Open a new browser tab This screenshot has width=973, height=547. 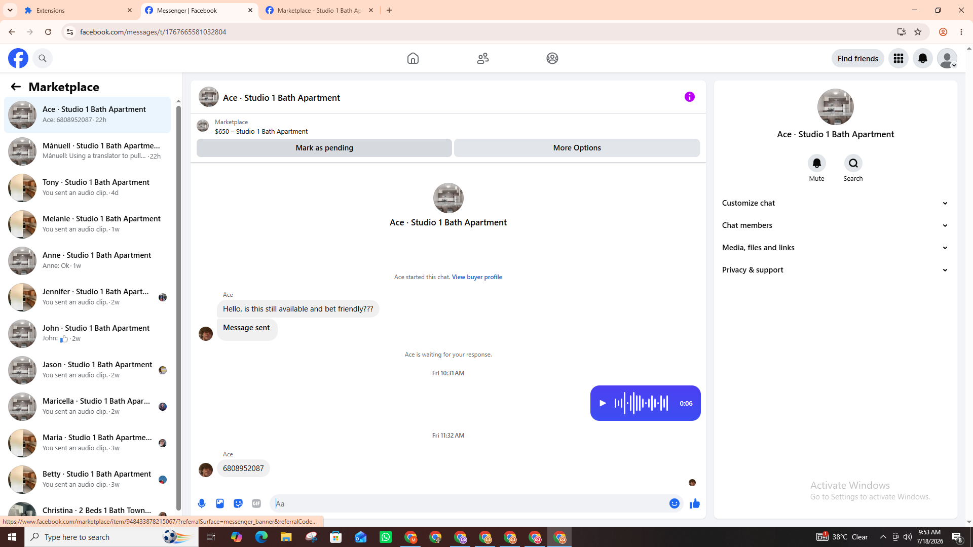[389, 10]
